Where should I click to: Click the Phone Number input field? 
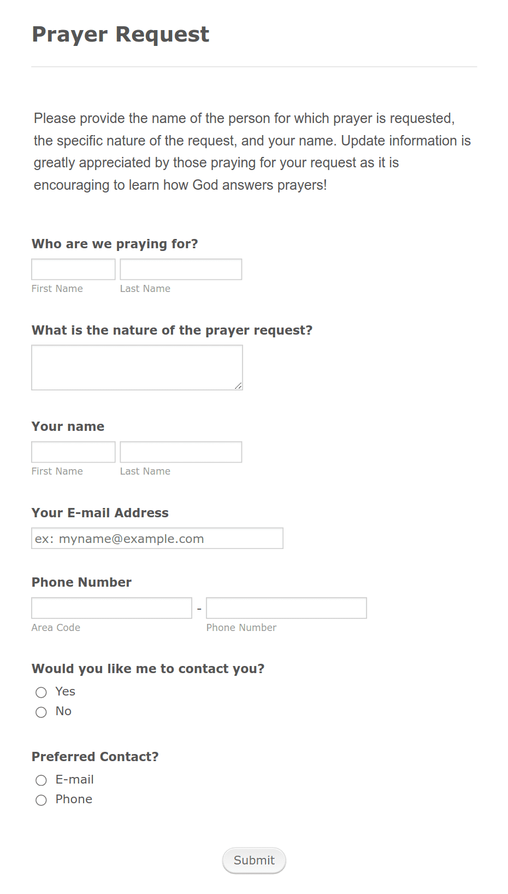tap(286, 607)
